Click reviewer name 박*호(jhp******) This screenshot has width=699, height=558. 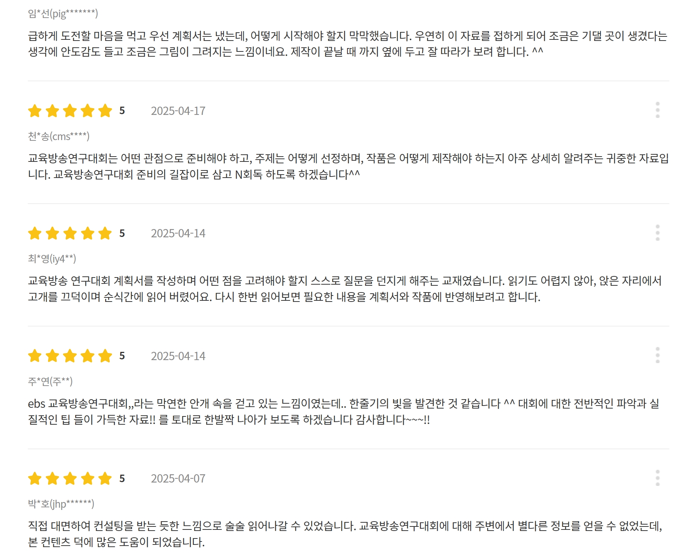point(61,504)
